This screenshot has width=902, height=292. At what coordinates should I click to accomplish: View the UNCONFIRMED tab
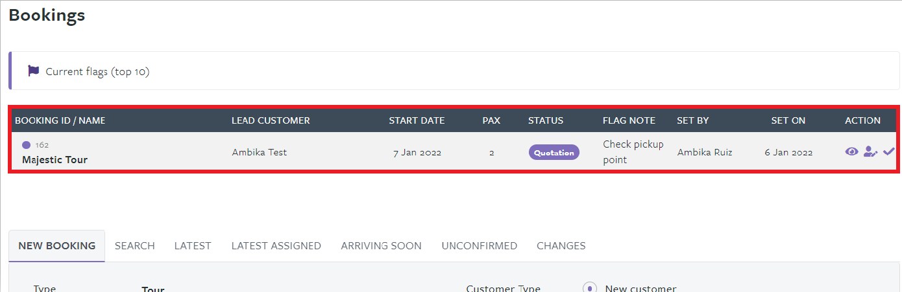(480, 246)
